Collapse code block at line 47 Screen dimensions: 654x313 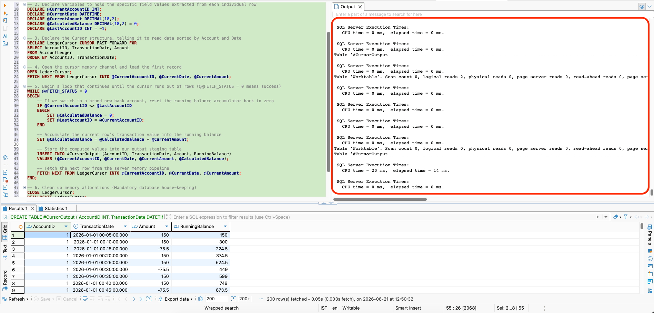pyautogui.click(x=24, y=188)
